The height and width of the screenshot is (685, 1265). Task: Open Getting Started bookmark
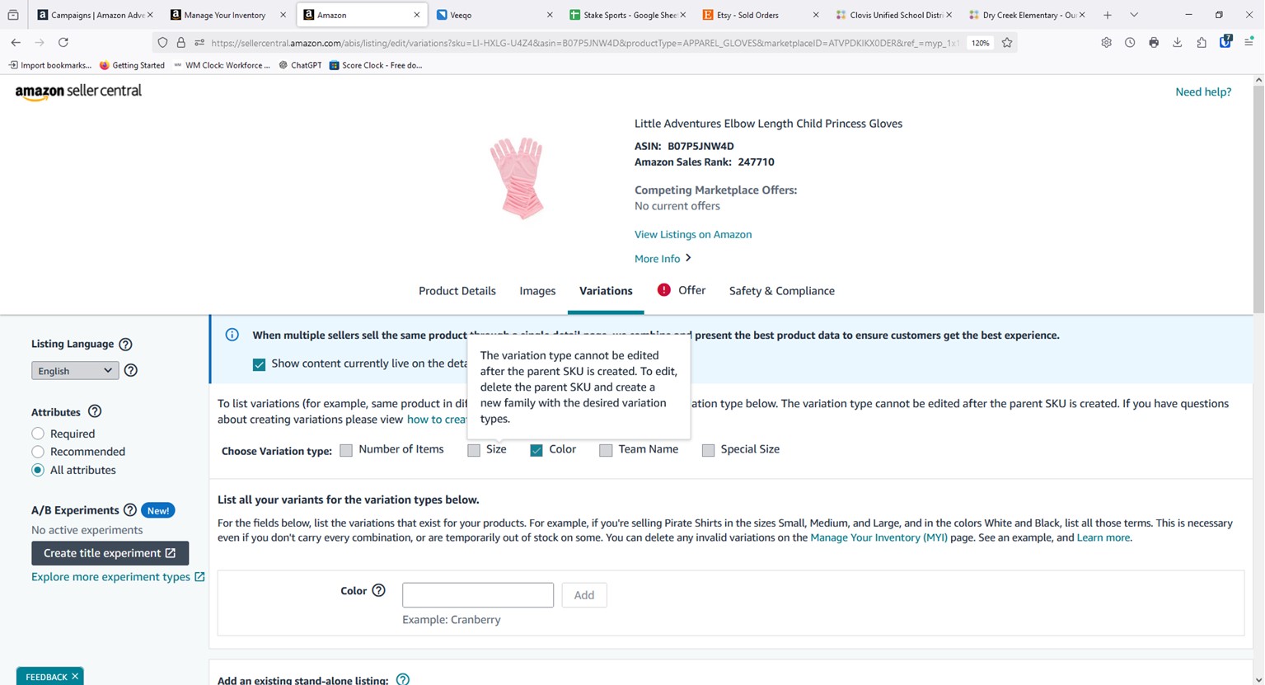pyautogui.click(x=132, y=65)
